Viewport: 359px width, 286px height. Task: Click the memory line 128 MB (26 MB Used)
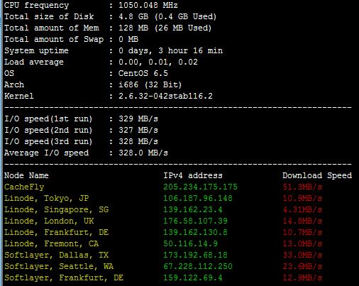165,28
